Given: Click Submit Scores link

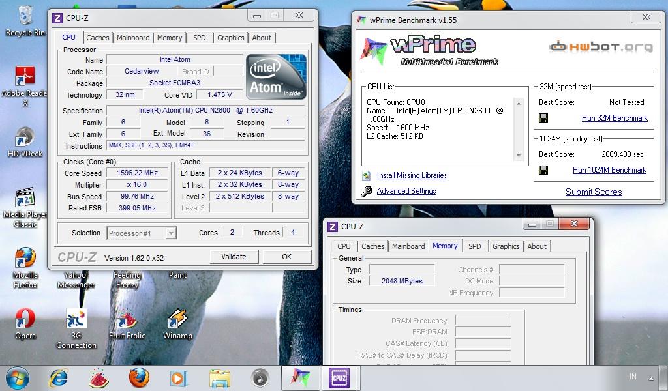Looking at the screenshot, I should (x=594, y=192).
